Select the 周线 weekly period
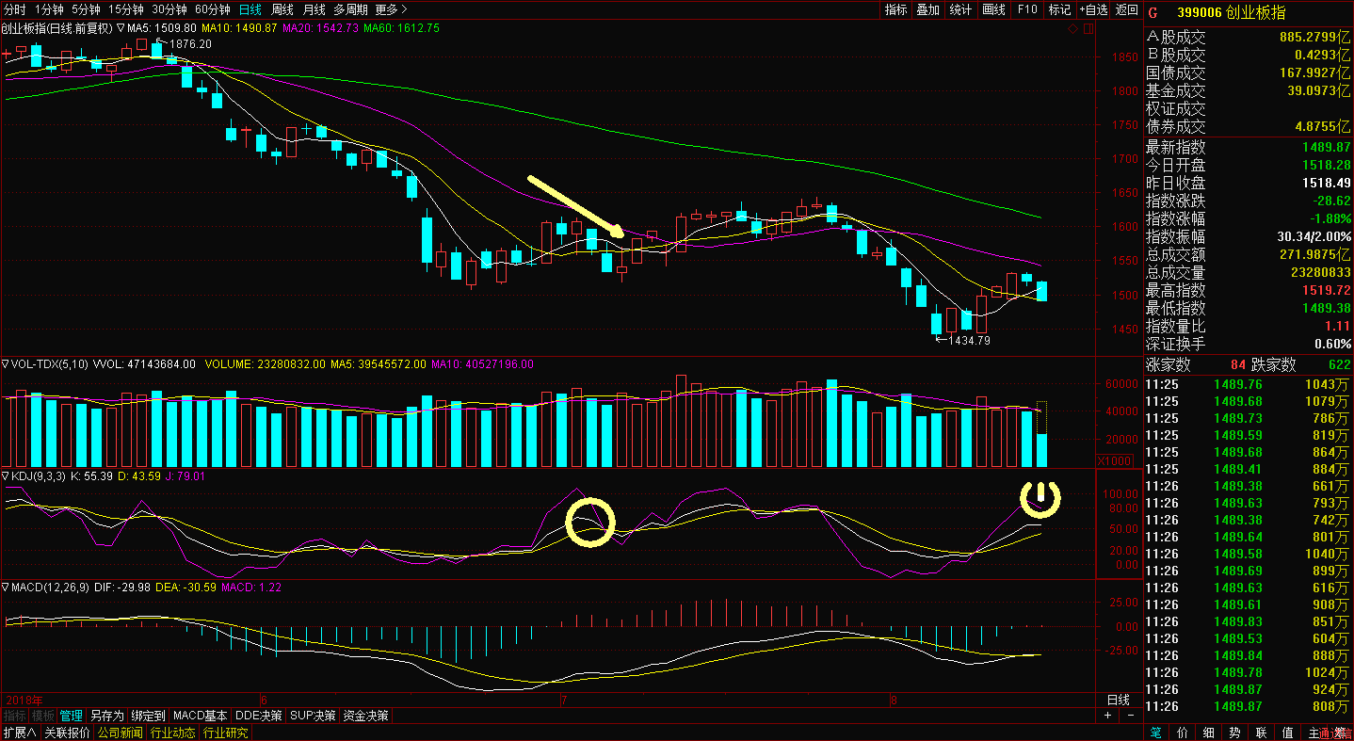The height and width of the screenshot is (741, 1354). 282,9
